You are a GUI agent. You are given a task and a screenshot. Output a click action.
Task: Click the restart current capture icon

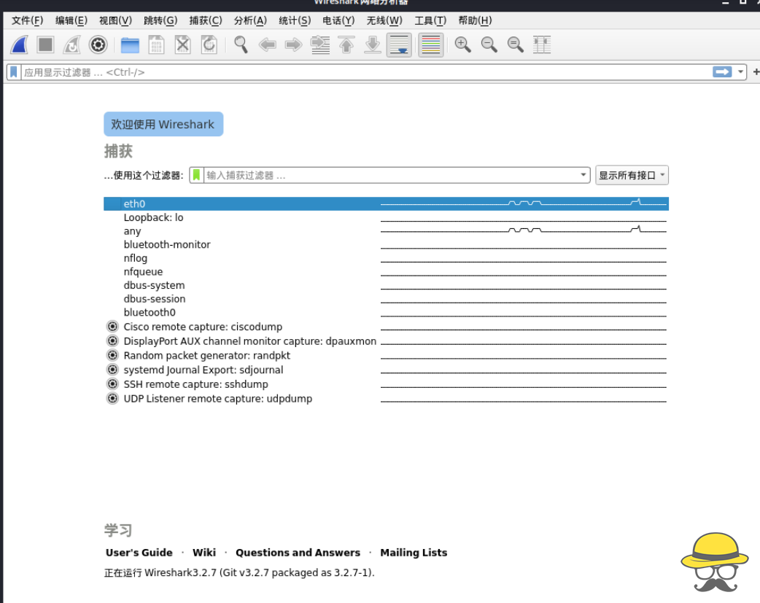point(70,44)
